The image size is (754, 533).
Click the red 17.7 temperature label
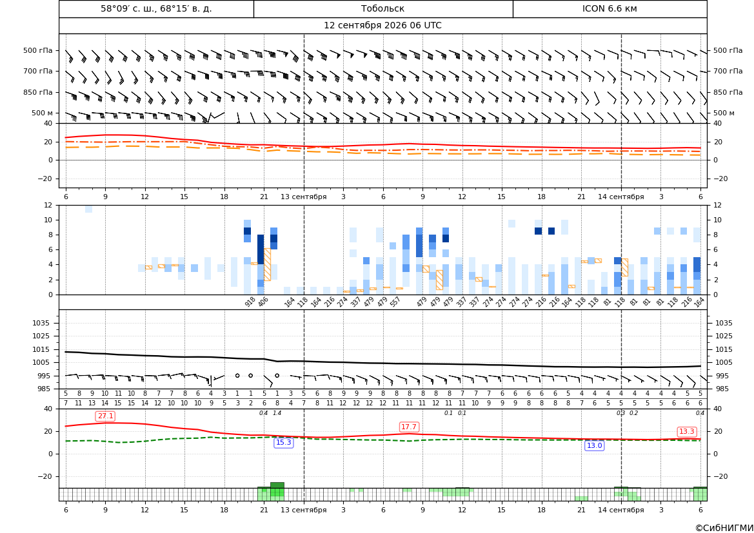pos(409,427)
